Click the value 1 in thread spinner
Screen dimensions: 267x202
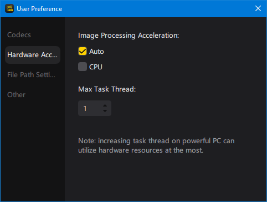point(85,108)
